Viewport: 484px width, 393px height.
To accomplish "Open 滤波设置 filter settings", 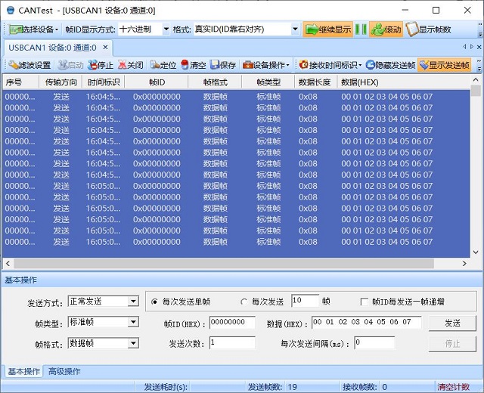I will (29, 65).
